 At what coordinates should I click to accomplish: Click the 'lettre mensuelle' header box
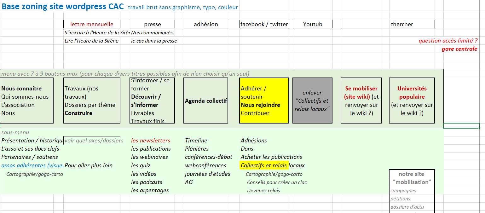(x=91, y=24)
